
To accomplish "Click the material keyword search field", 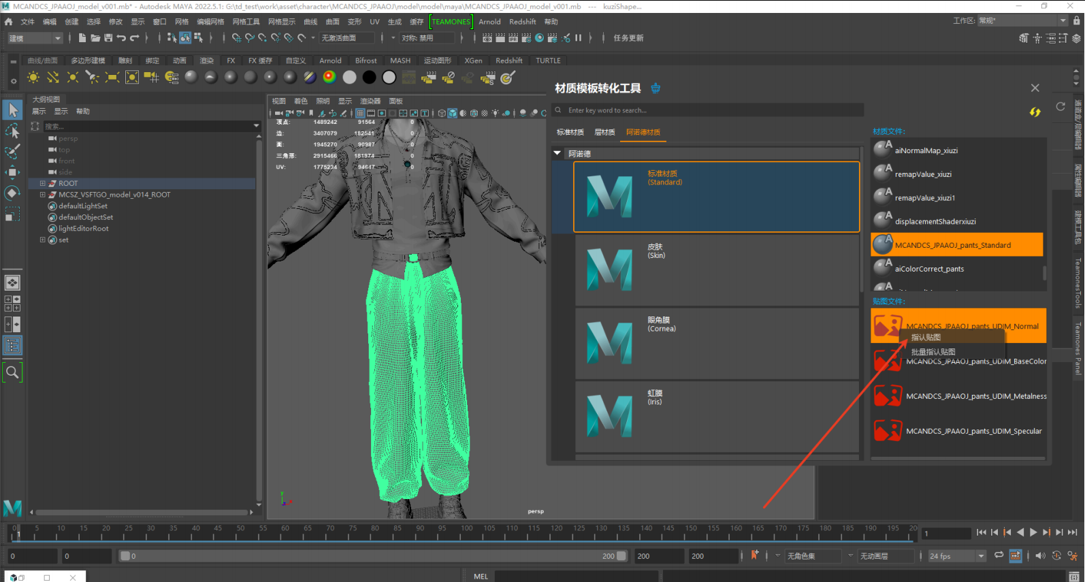I will [x=708, y=110].
